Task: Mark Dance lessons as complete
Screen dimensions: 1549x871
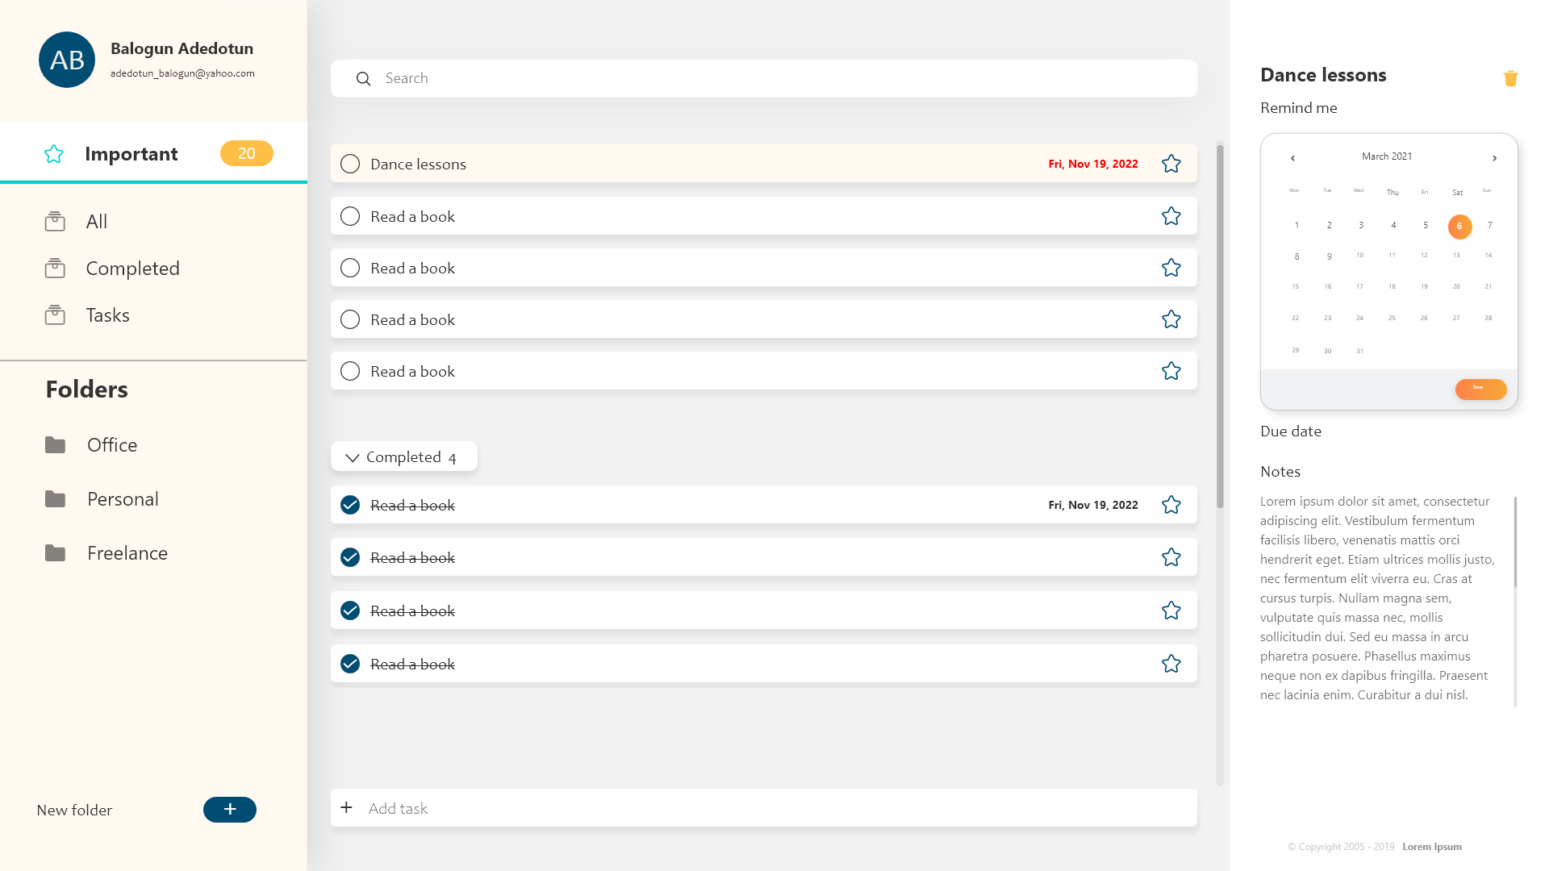Action: tap(350, 164)
